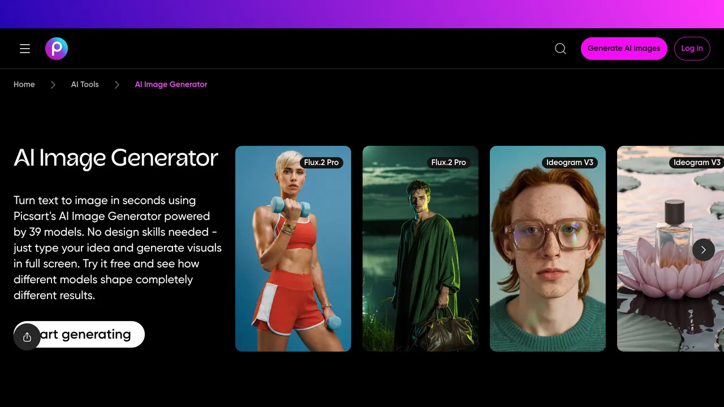Click Flux.2 Pro label on green robe image
This screenshot has height=407, width=724.
click(449, 162)
